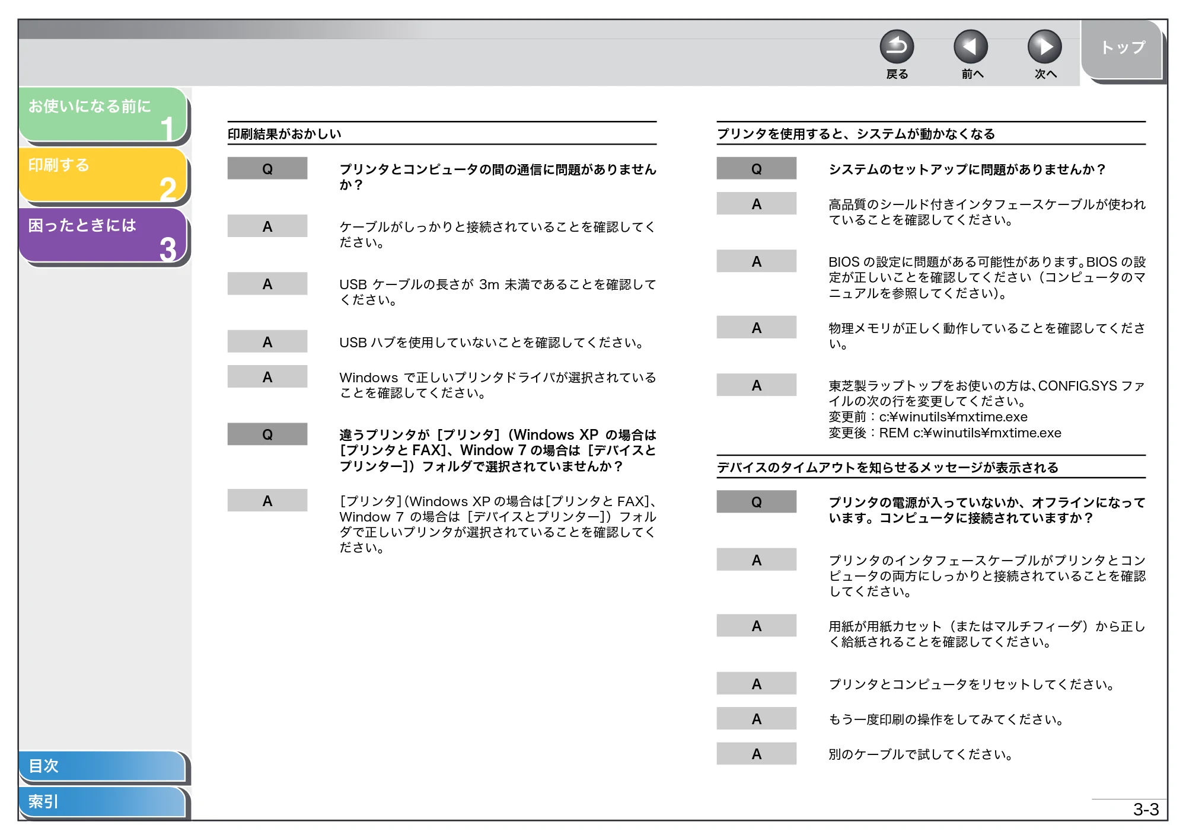This screenshot has height=838, width=1186.
Task: Click answer ケーブルがしっかりと接続されている
Action: coord(497,235)
